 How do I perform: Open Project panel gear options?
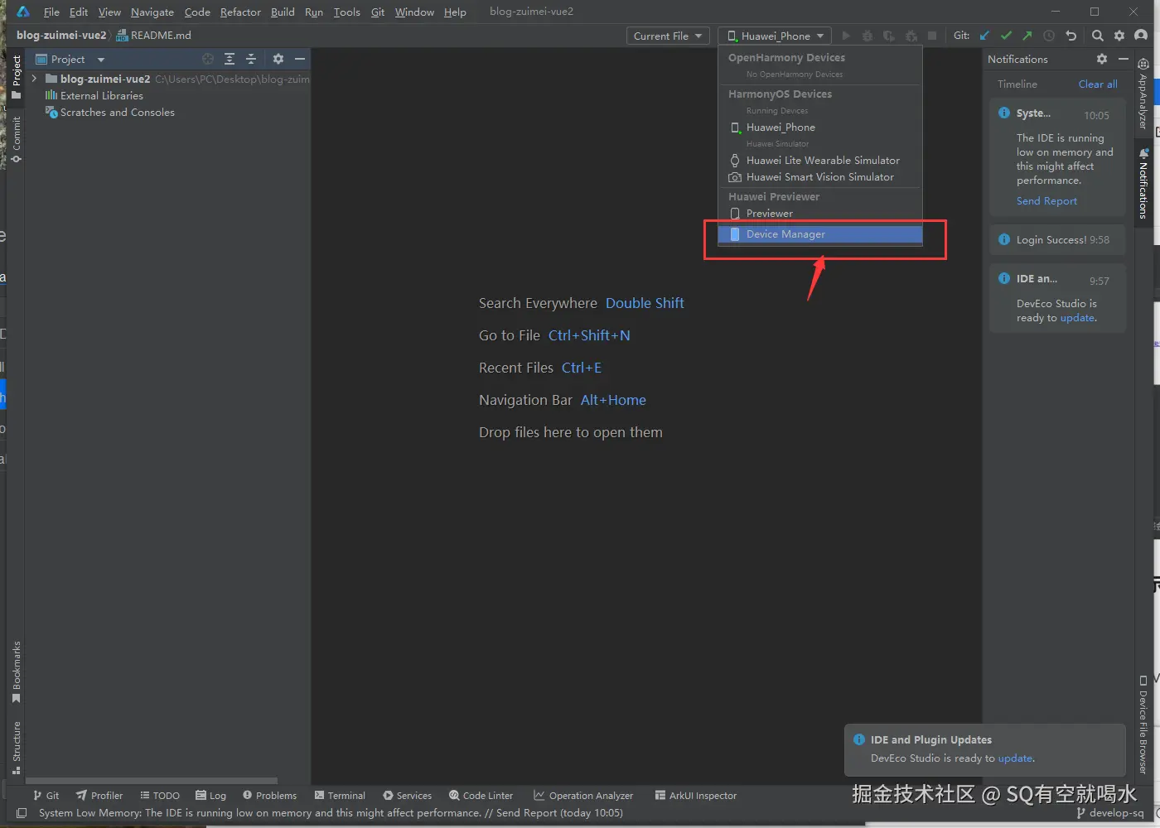pyautogui.click(x=278, y=59)
